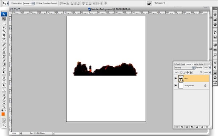Open the status bar info arrow menu
The image size is (218, 136).
53,133
